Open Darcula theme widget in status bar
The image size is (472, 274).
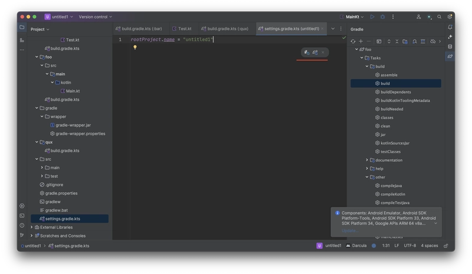click(x=356, y=246)
